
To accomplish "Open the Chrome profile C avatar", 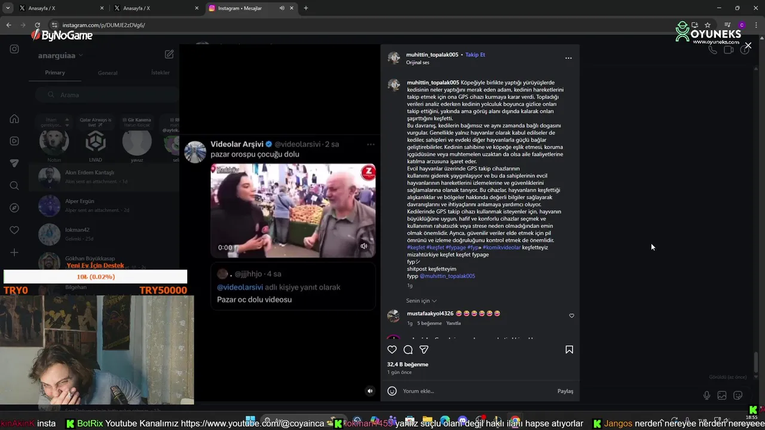I will tap(742, 25).
